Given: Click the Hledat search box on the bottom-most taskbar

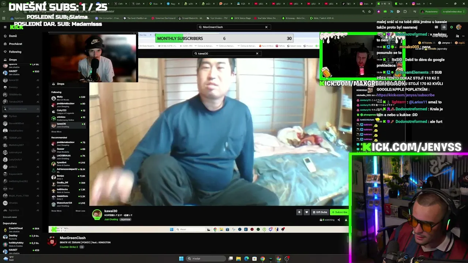Looking at the screenshot, I should click(x=207, y=259).
